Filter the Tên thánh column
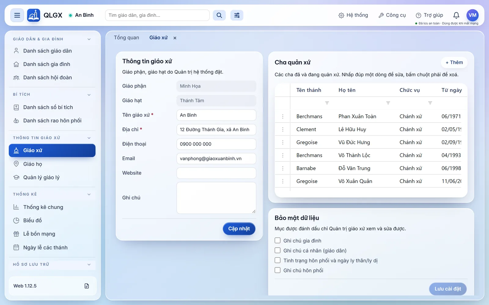This screenshot has width=489, height=305. [x=327, y=103]
